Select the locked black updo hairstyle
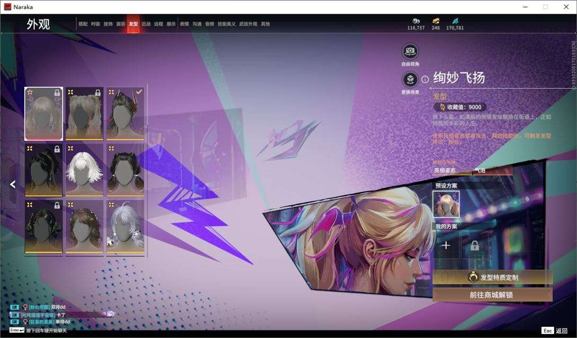577x338 pixels. (x=44, y=170)
